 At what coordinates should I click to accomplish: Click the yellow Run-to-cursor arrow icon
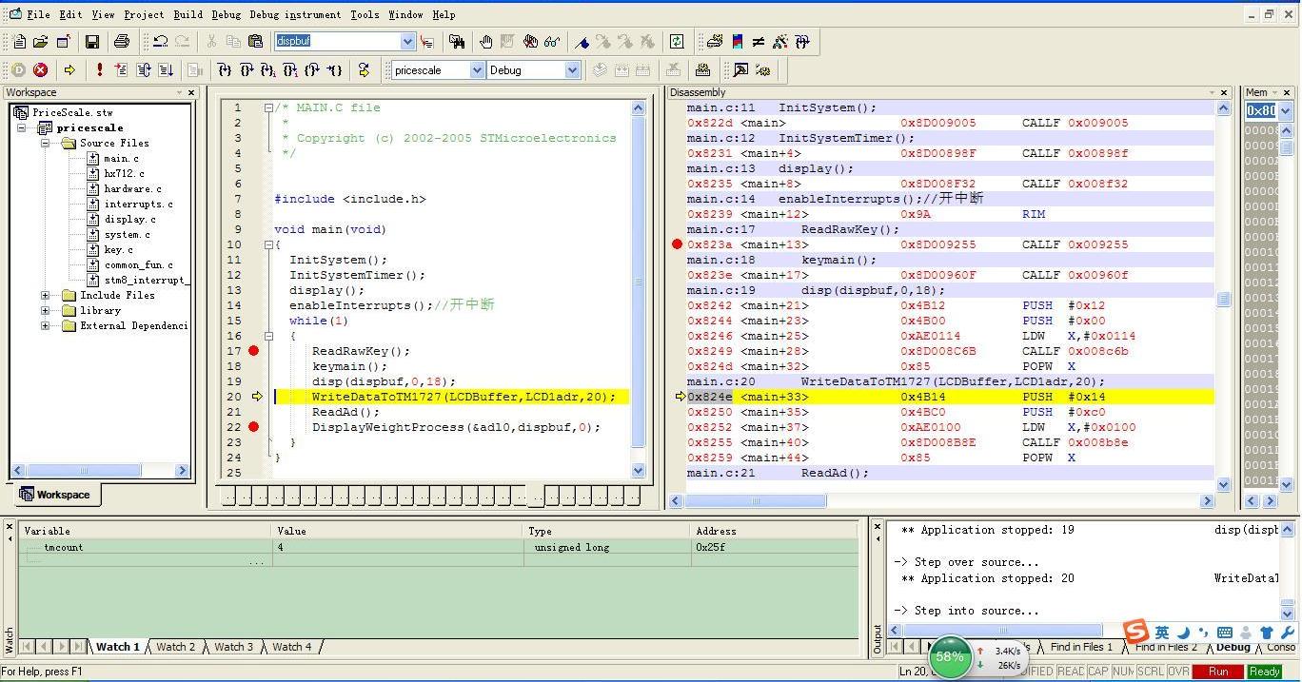(364, 70)
